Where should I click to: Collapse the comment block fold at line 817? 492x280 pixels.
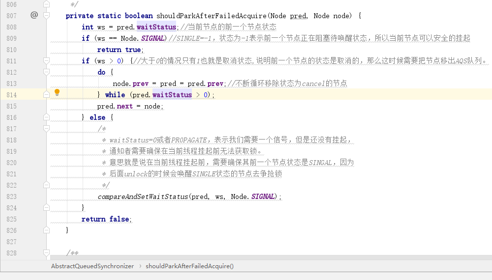(46, 128)
